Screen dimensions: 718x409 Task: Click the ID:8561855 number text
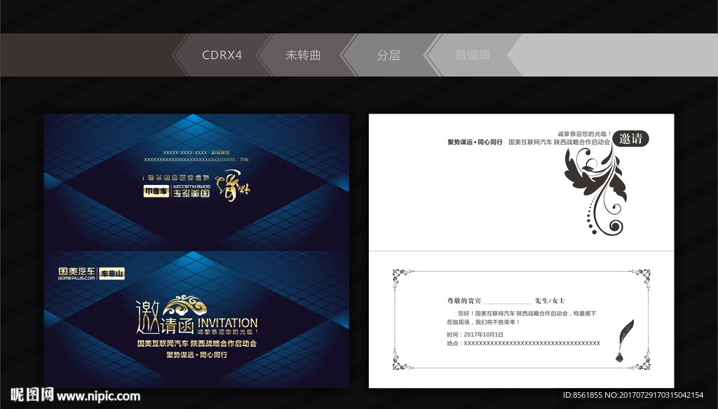pyautogui.click(x=583, y=395)
